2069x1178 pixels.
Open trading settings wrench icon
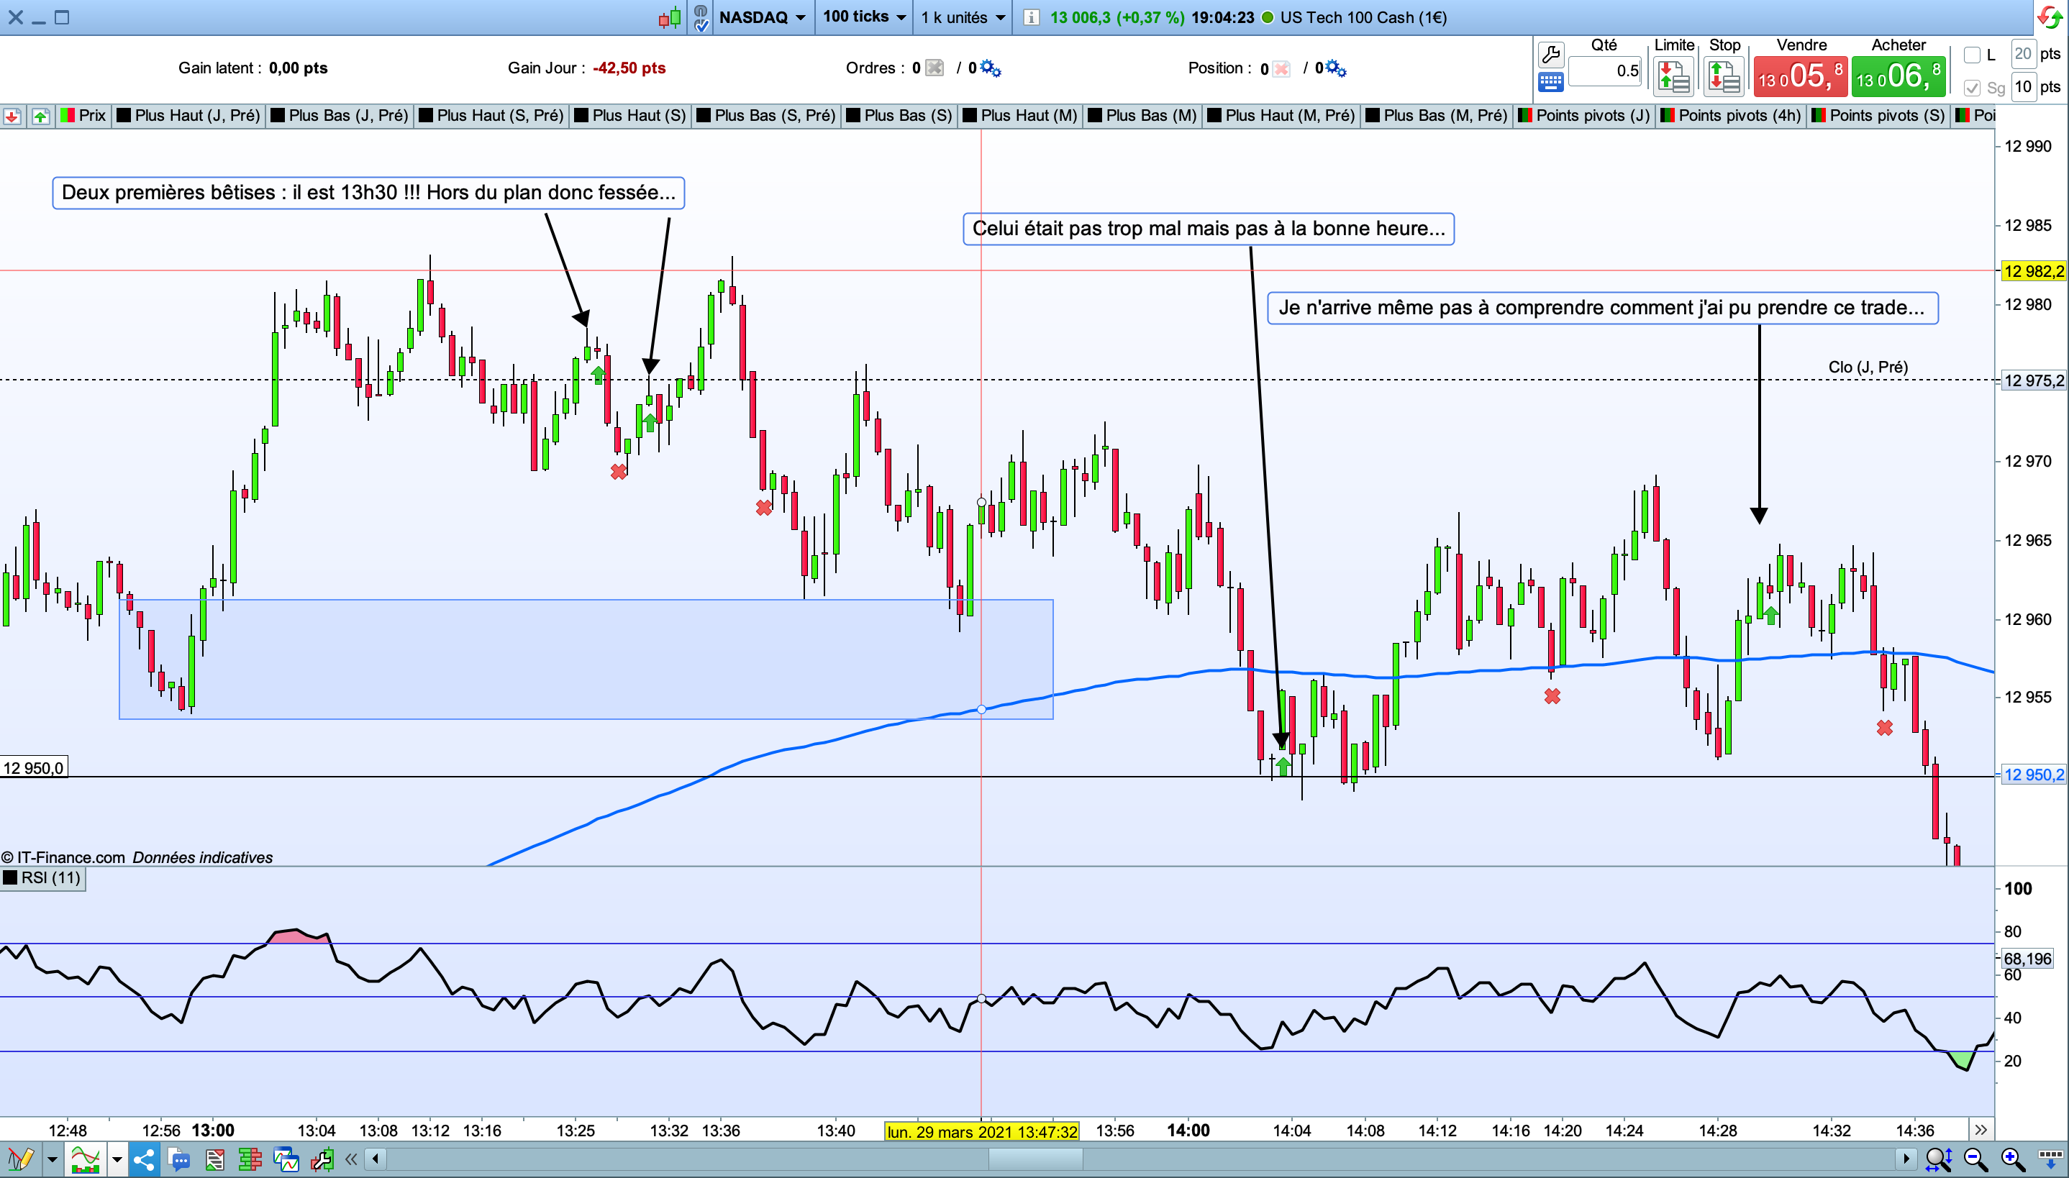[x=1550, y=55]
